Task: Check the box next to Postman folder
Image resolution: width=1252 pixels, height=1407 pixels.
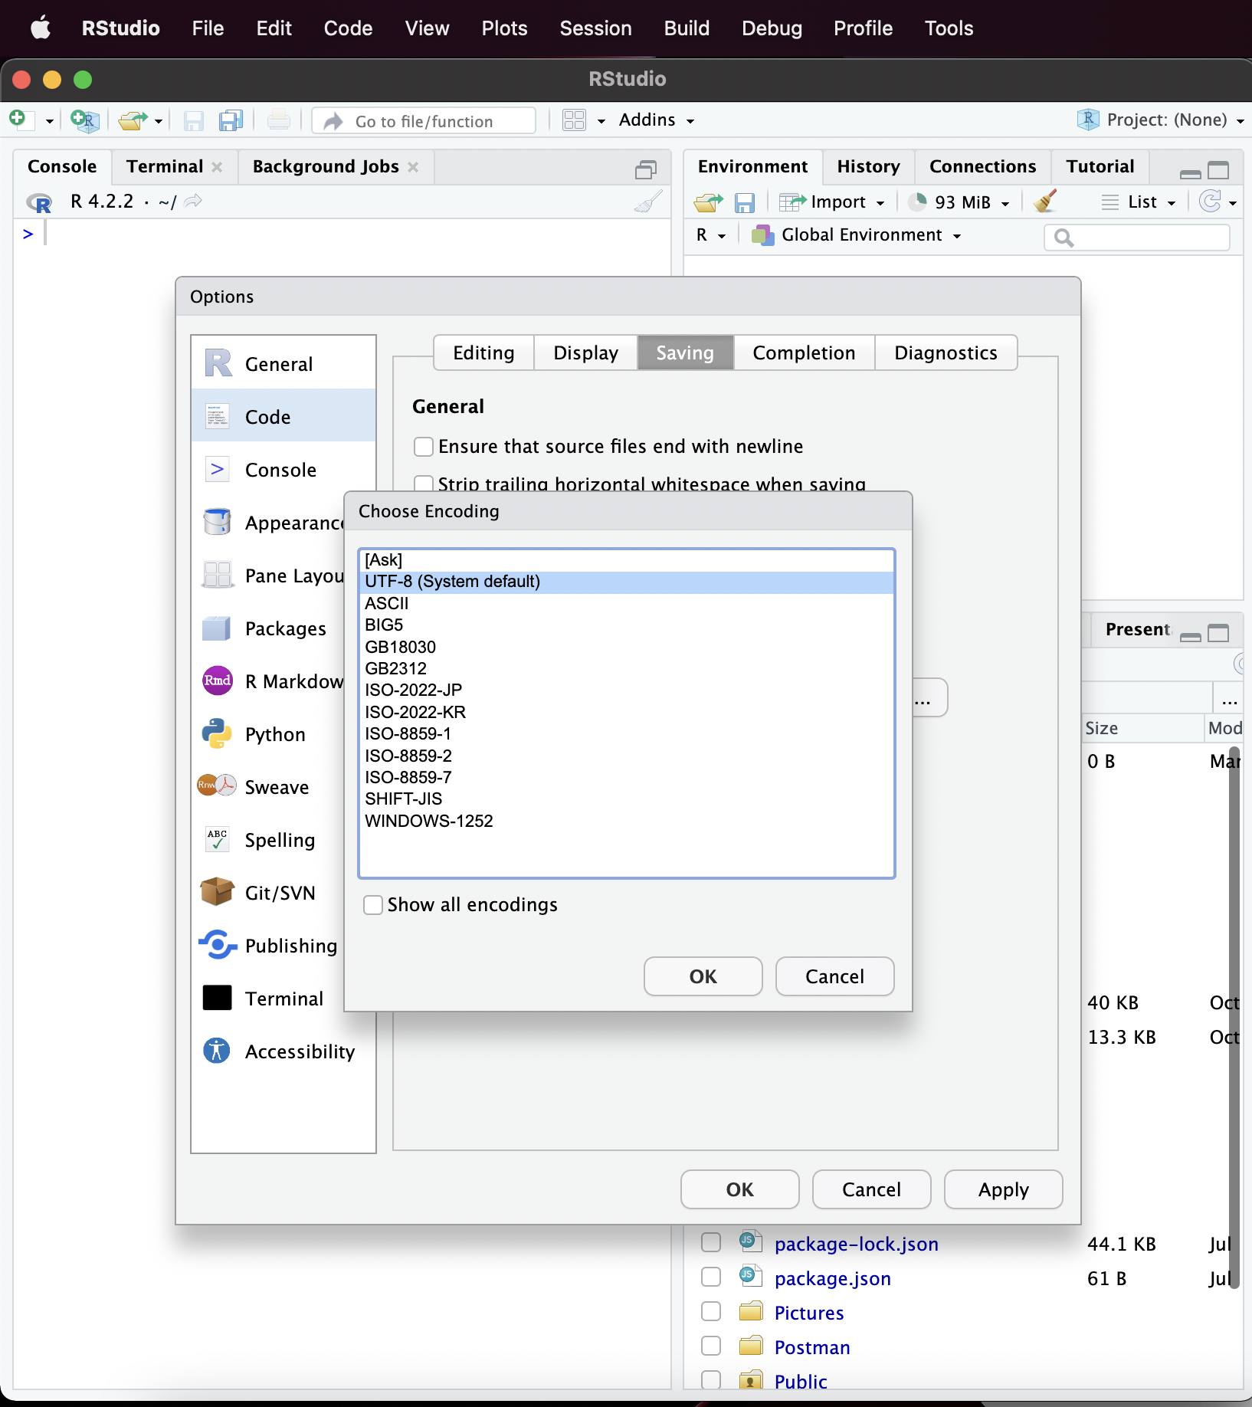Action: pyautogui.click(x=711, y=1346)
